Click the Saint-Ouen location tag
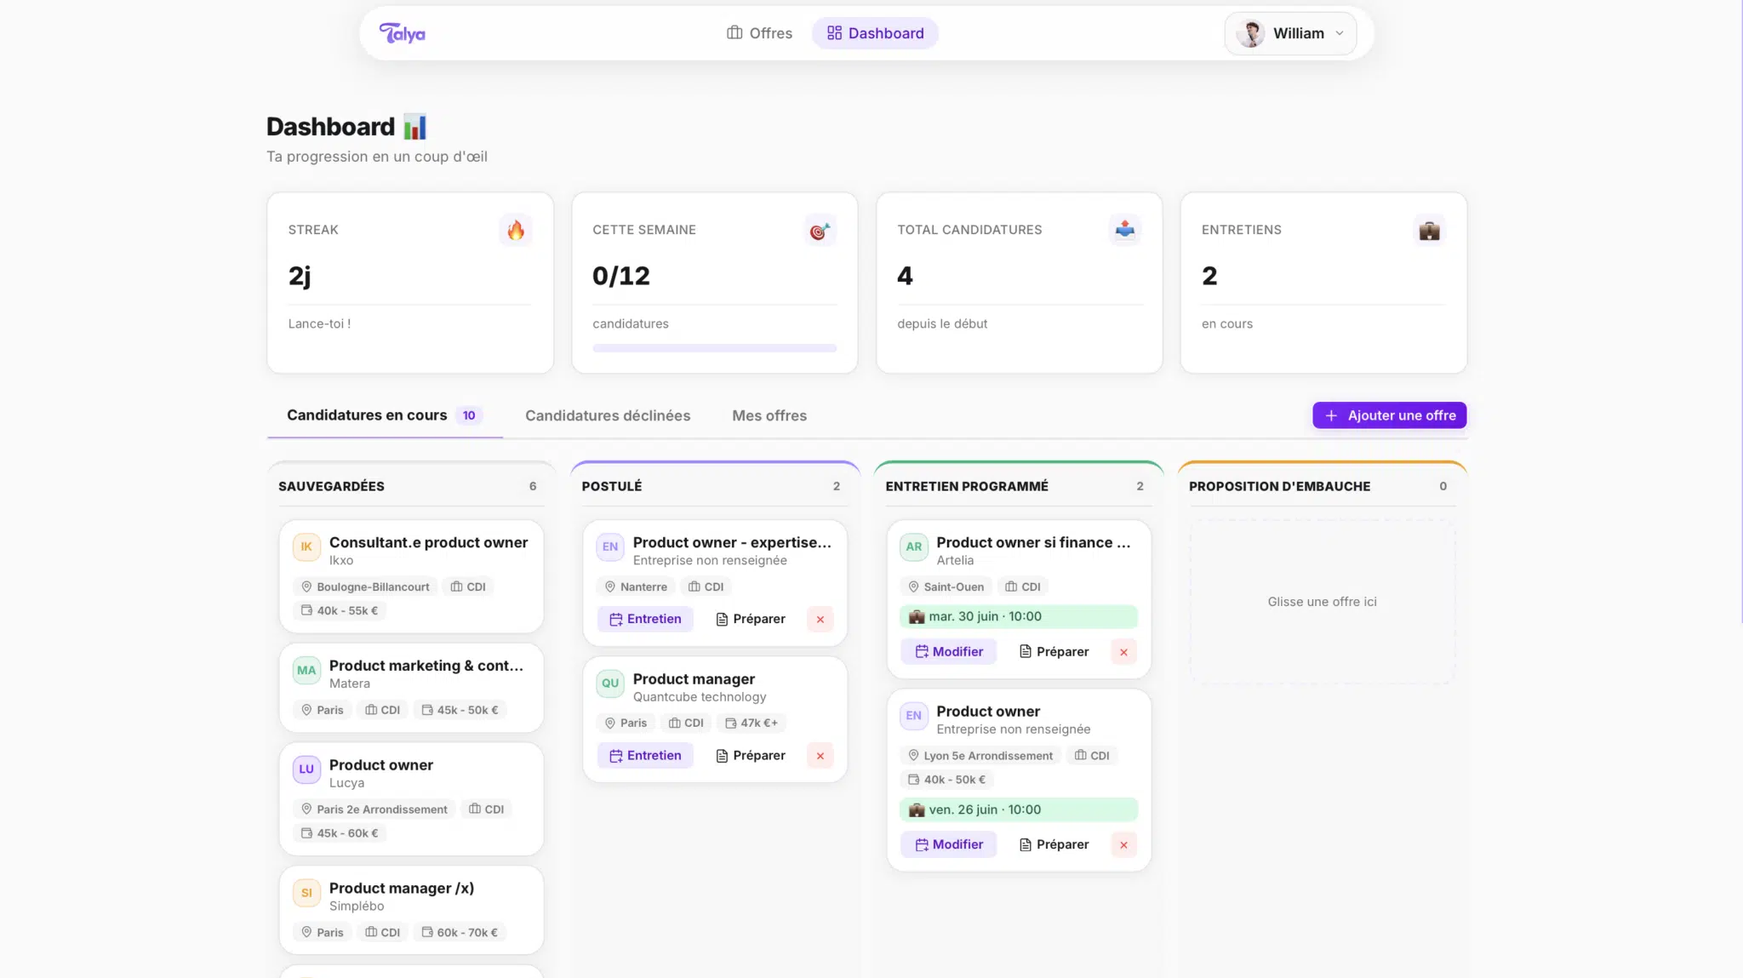Screen dimensions: 1743x978 pos(946,586)
